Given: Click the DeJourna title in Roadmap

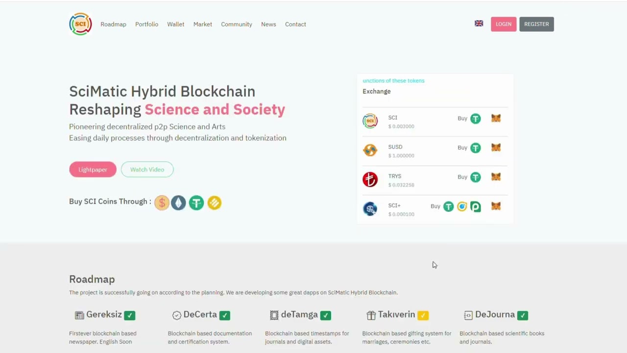Looking at the screenshot, I should 495,314.
